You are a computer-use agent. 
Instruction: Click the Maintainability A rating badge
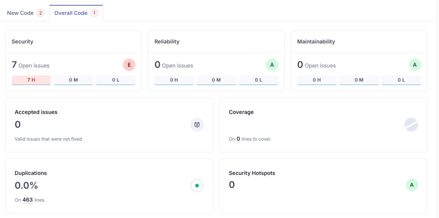(x=415, y=65)
